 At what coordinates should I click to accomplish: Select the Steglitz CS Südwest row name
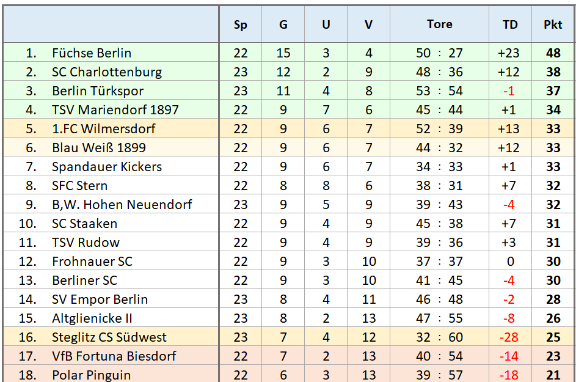coord(109,337)
